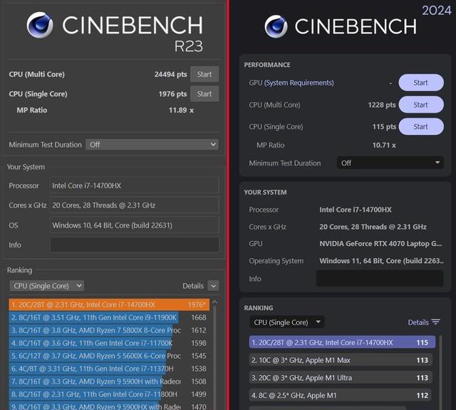Click R23 Cores x GHz field
Image resolution: width=456 pixels, height=410 pixels.
pos(134,205)
